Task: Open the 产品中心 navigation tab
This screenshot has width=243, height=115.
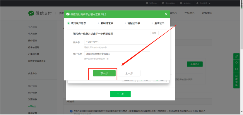Action: (x=189, y=13)
